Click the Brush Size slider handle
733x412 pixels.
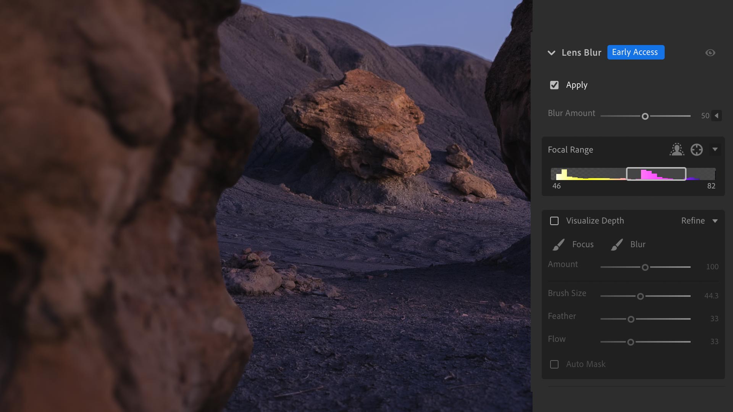coord(640,296)
